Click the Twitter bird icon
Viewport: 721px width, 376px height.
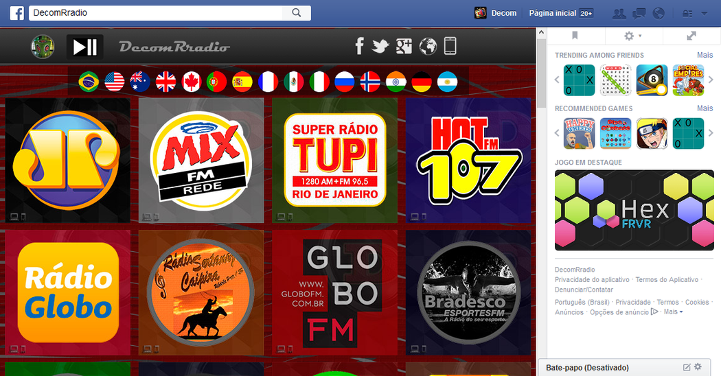point(380,47)
